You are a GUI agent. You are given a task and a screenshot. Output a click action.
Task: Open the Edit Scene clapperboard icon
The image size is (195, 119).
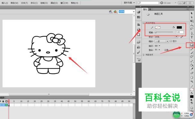pyautogui.click(x=111, y=12)
